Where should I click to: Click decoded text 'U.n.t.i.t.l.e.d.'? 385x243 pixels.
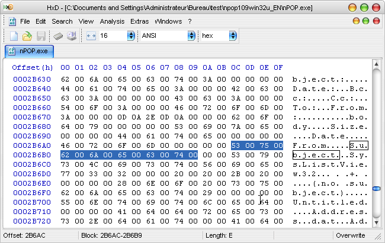pyautogui.click(x=330, y=202)
